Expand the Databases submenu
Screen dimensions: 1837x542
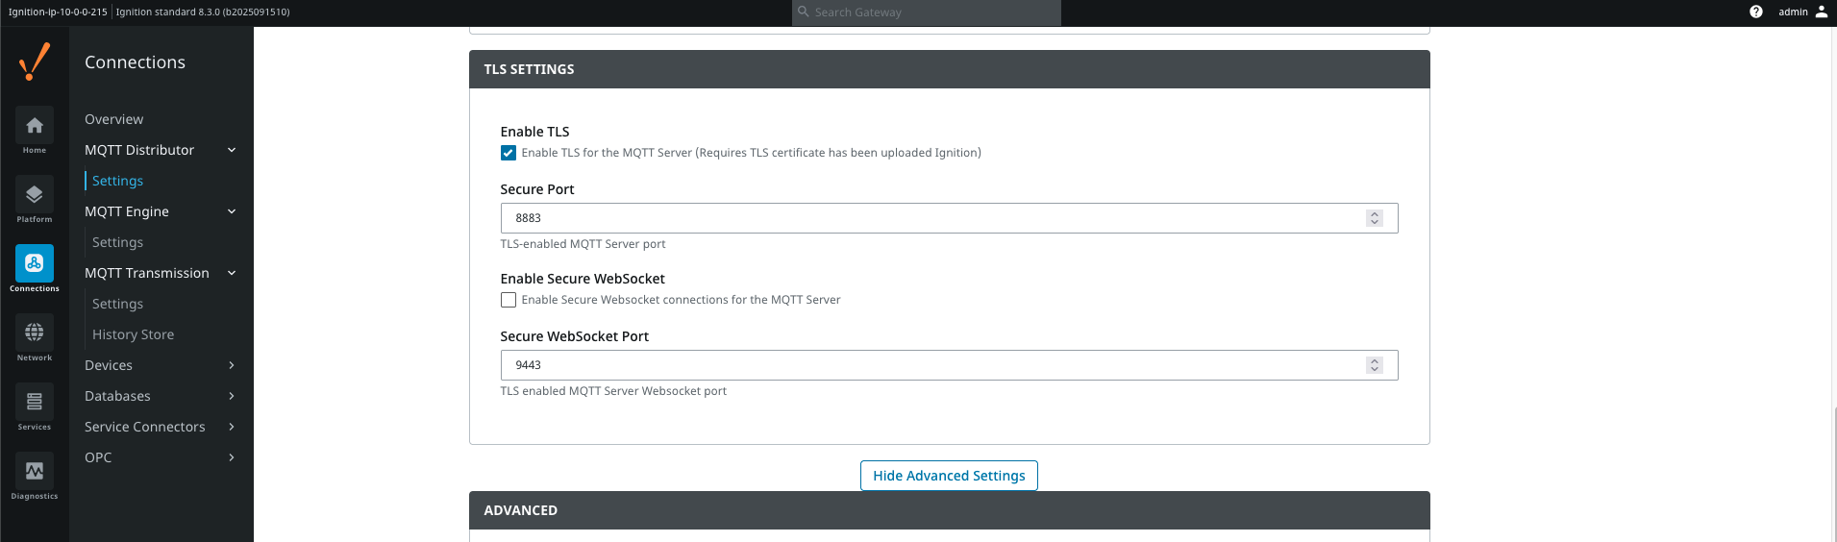click(232, 396)
